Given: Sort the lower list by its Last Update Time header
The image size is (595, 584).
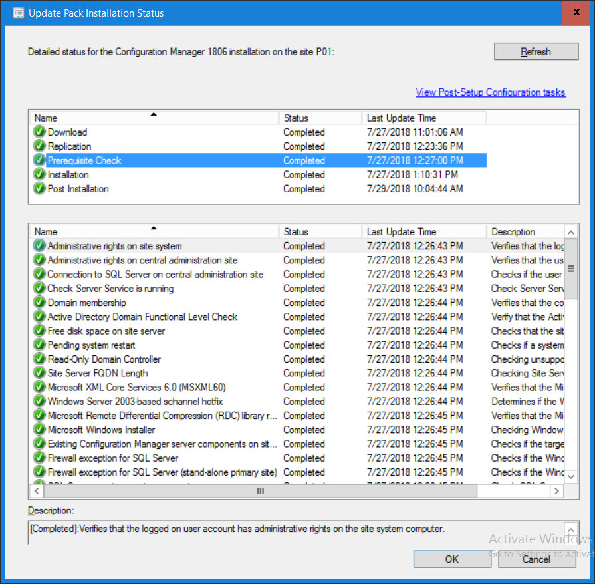Looking at the screenshot, I should (424, 231).
